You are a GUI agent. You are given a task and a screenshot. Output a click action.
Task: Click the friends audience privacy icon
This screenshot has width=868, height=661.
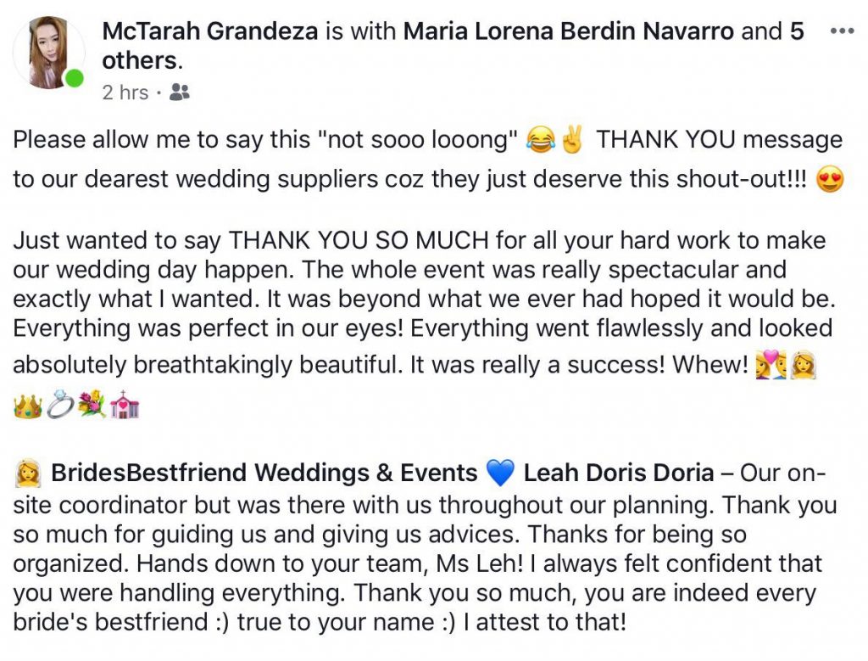(x=180, y=92)
